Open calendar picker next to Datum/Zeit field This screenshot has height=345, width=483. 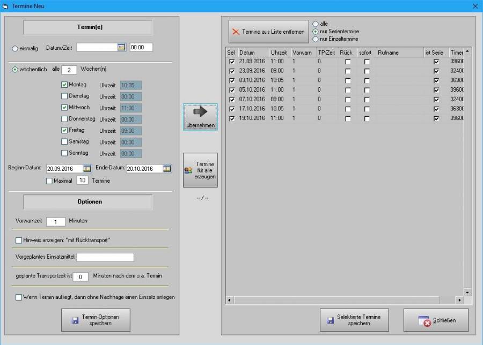point(121,47)
